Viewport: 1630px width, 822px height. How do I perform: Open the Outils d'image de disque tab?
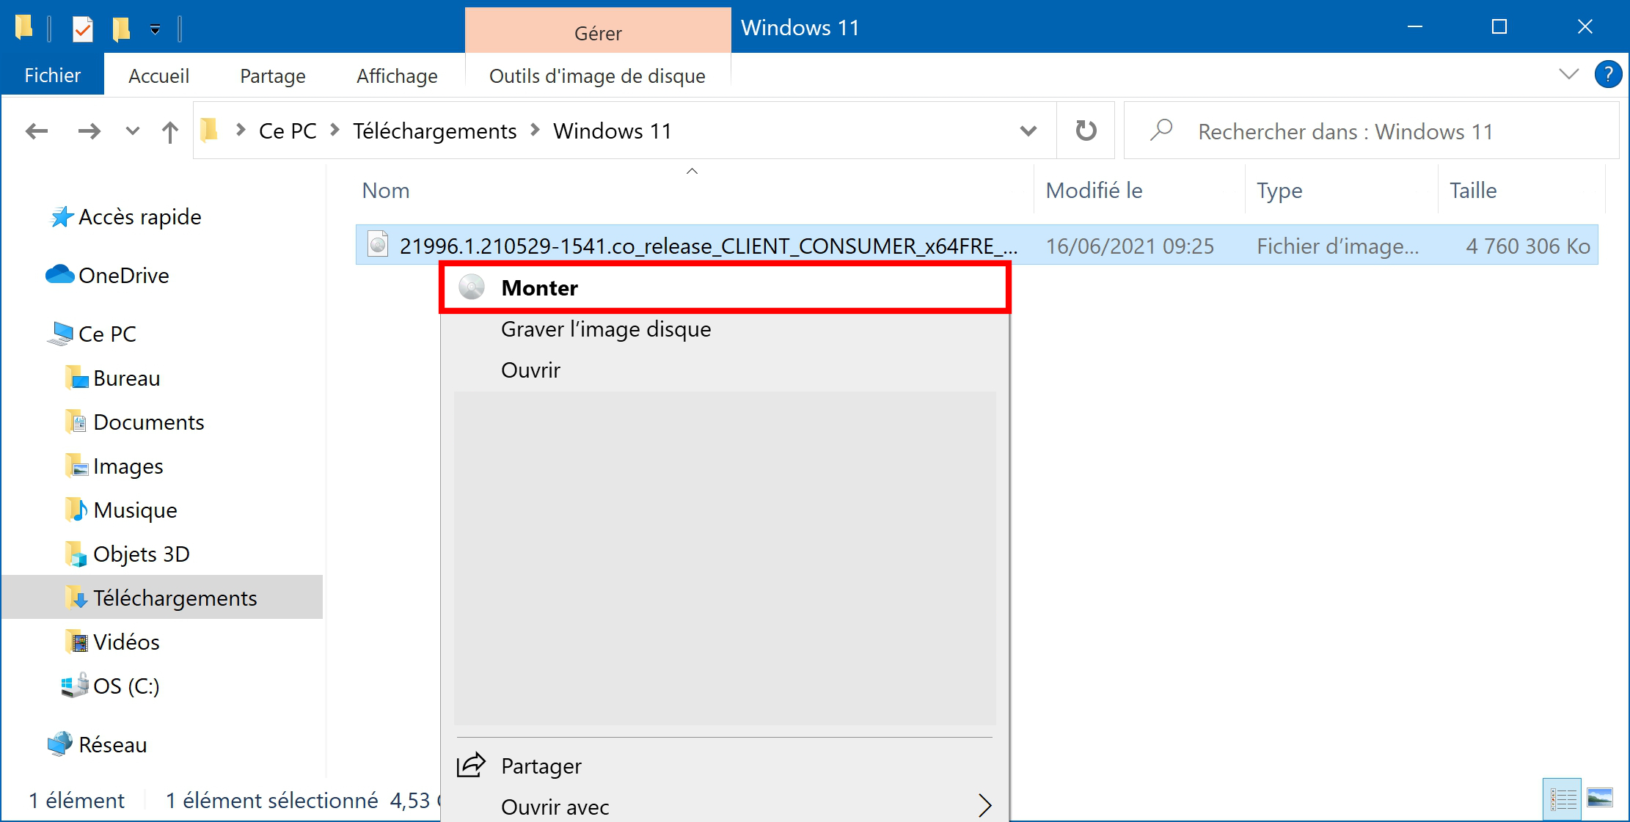[597, 76]
